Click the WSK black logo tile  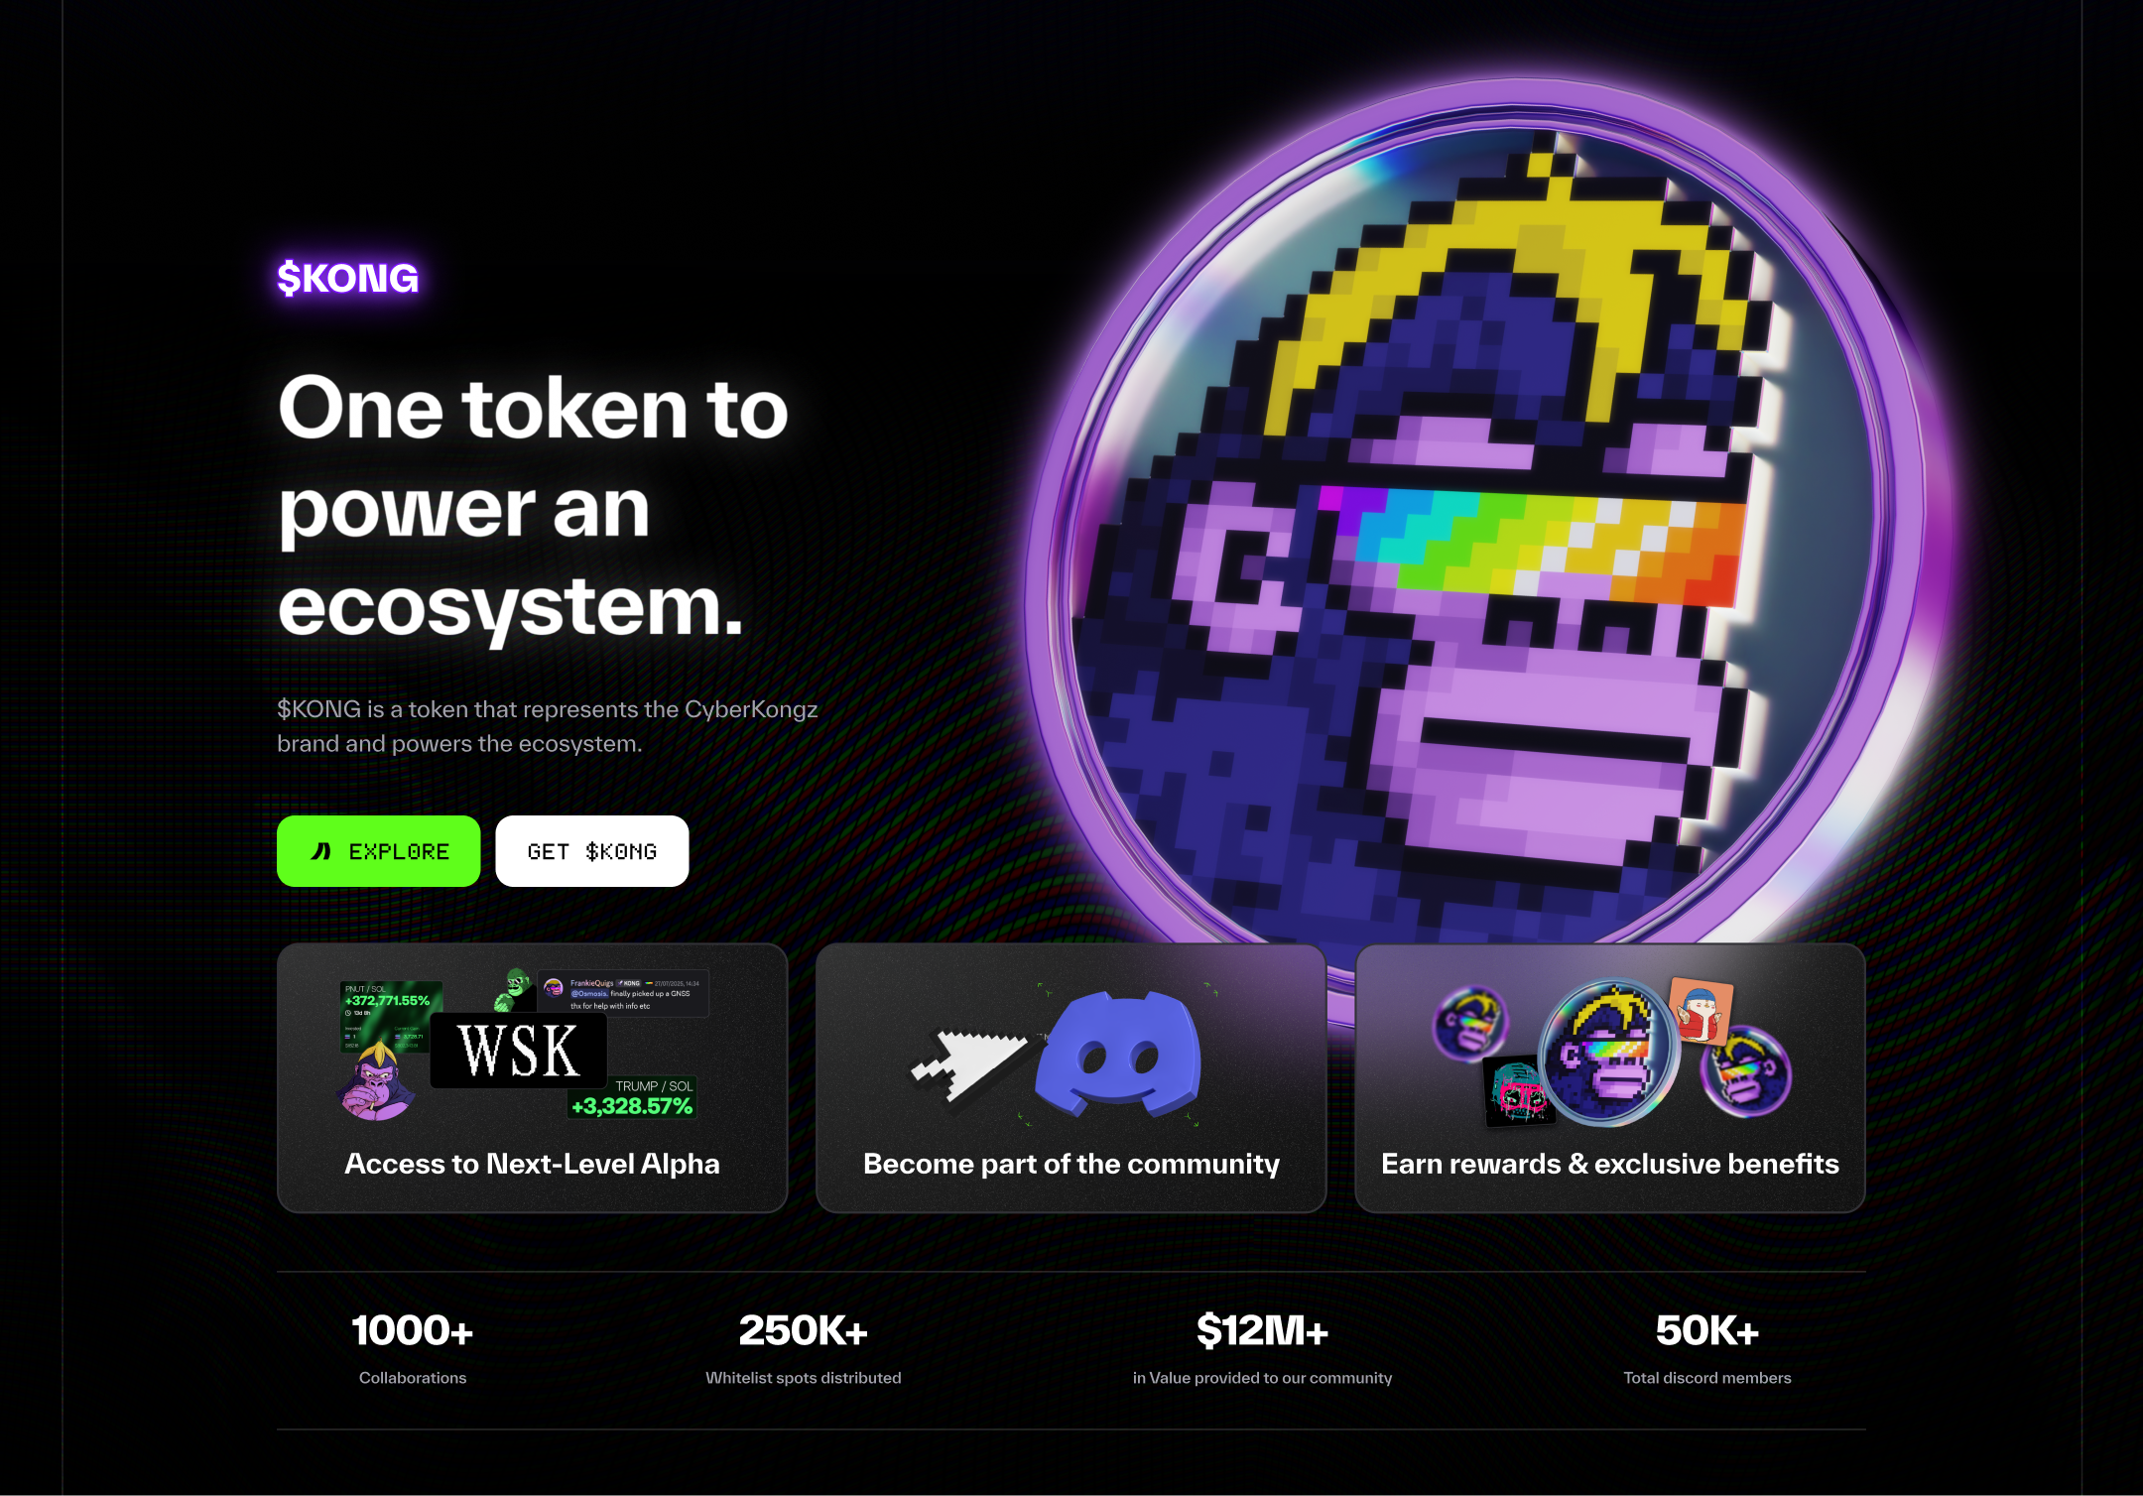pos(518,1051)
